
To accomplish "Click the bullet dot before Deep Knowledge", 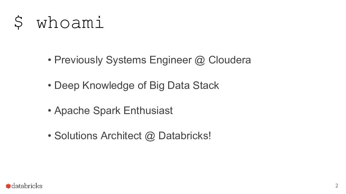I will pos(50,86).
